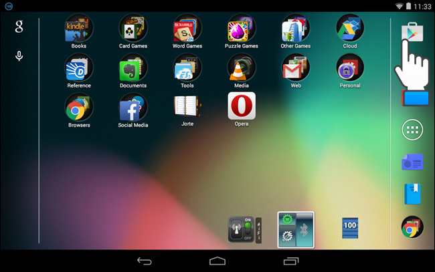Open the Reference folder
The height and width of the screenshot is (272, 435).
pyautogui.click(x=79, y=67)
